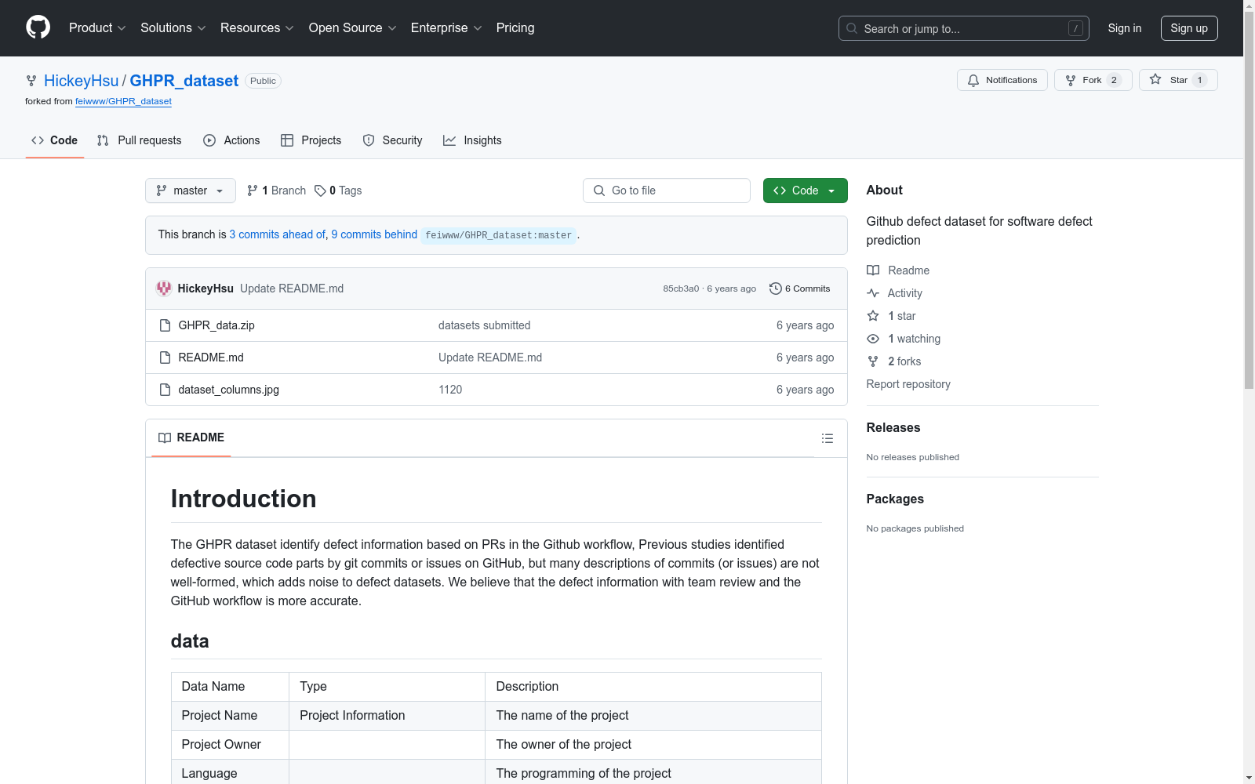
Task: Click the tag icon beside 0 Tags
Action: tap(320, 191)
